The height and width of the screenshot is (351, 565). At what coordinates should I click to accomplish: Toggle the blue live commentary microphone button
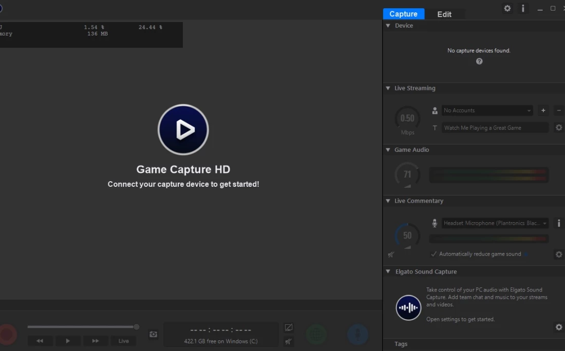[x=357, y=335]
